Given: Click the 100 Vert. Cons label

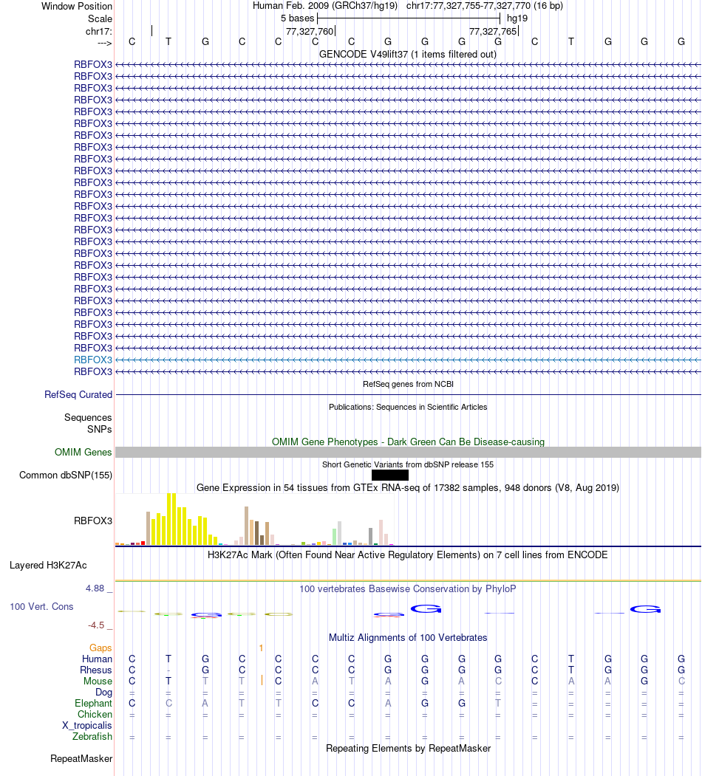Looking at the screenshot, I should pyautogui.click(x=41, y=606).
